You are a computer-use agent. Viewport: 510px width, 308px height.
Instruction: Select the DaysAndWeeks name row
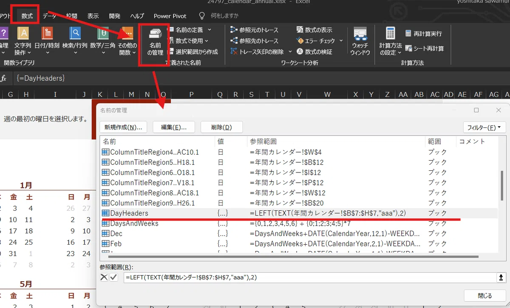point(299,223)
